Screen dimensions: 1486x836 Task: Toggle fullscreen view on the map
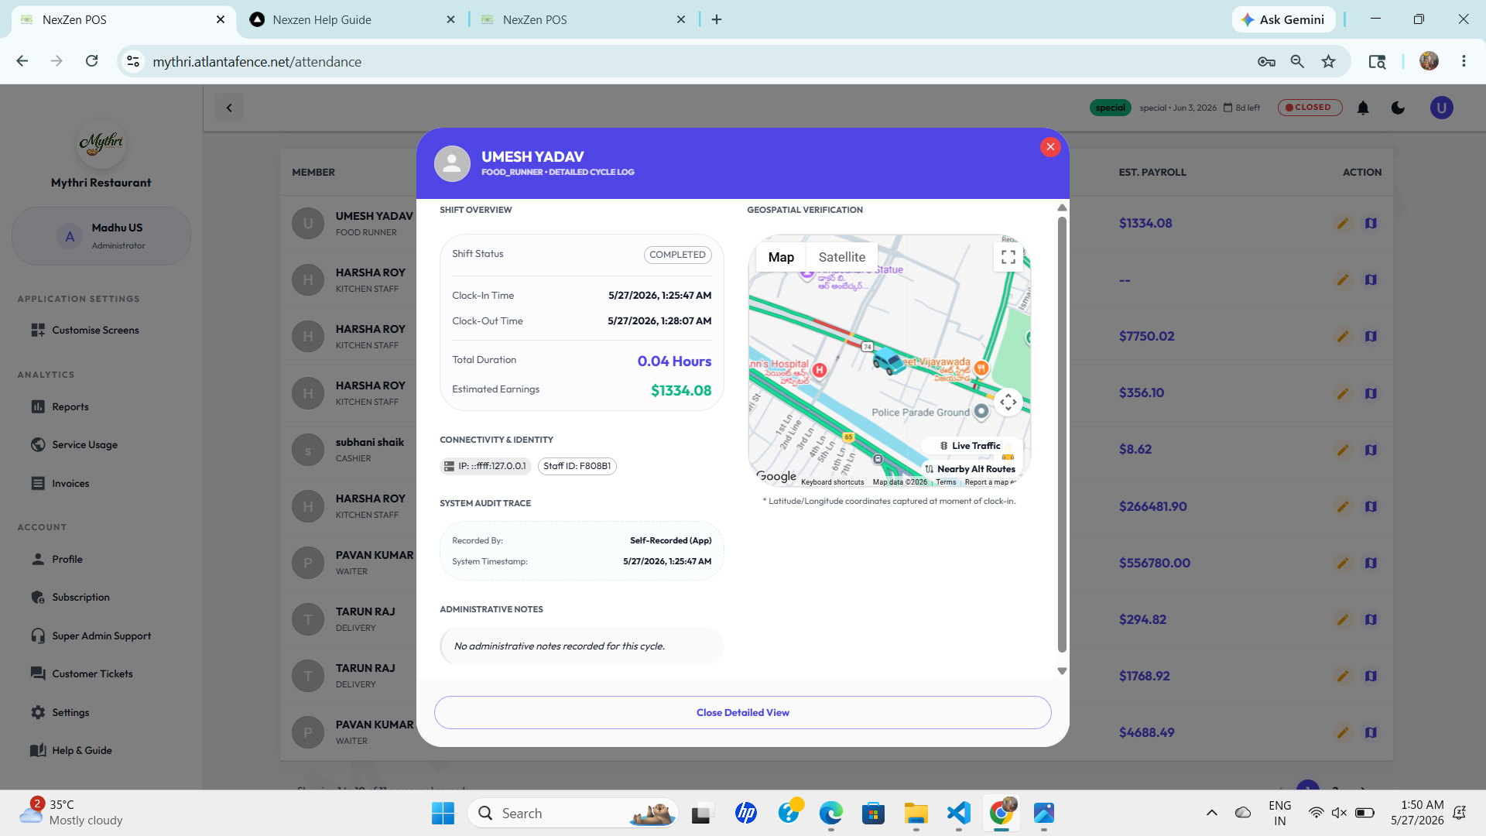pyautogui.click(x=1008, y=257)
